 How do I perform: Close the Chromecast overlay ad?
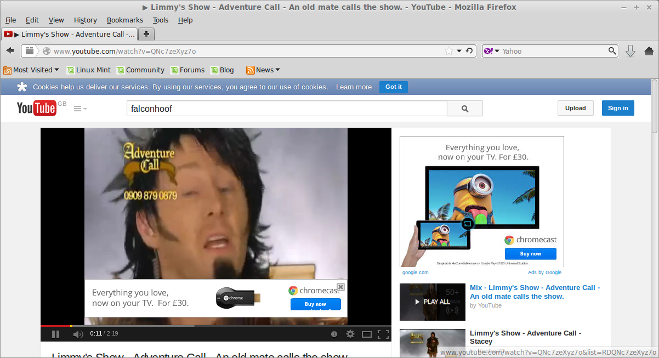340,287
